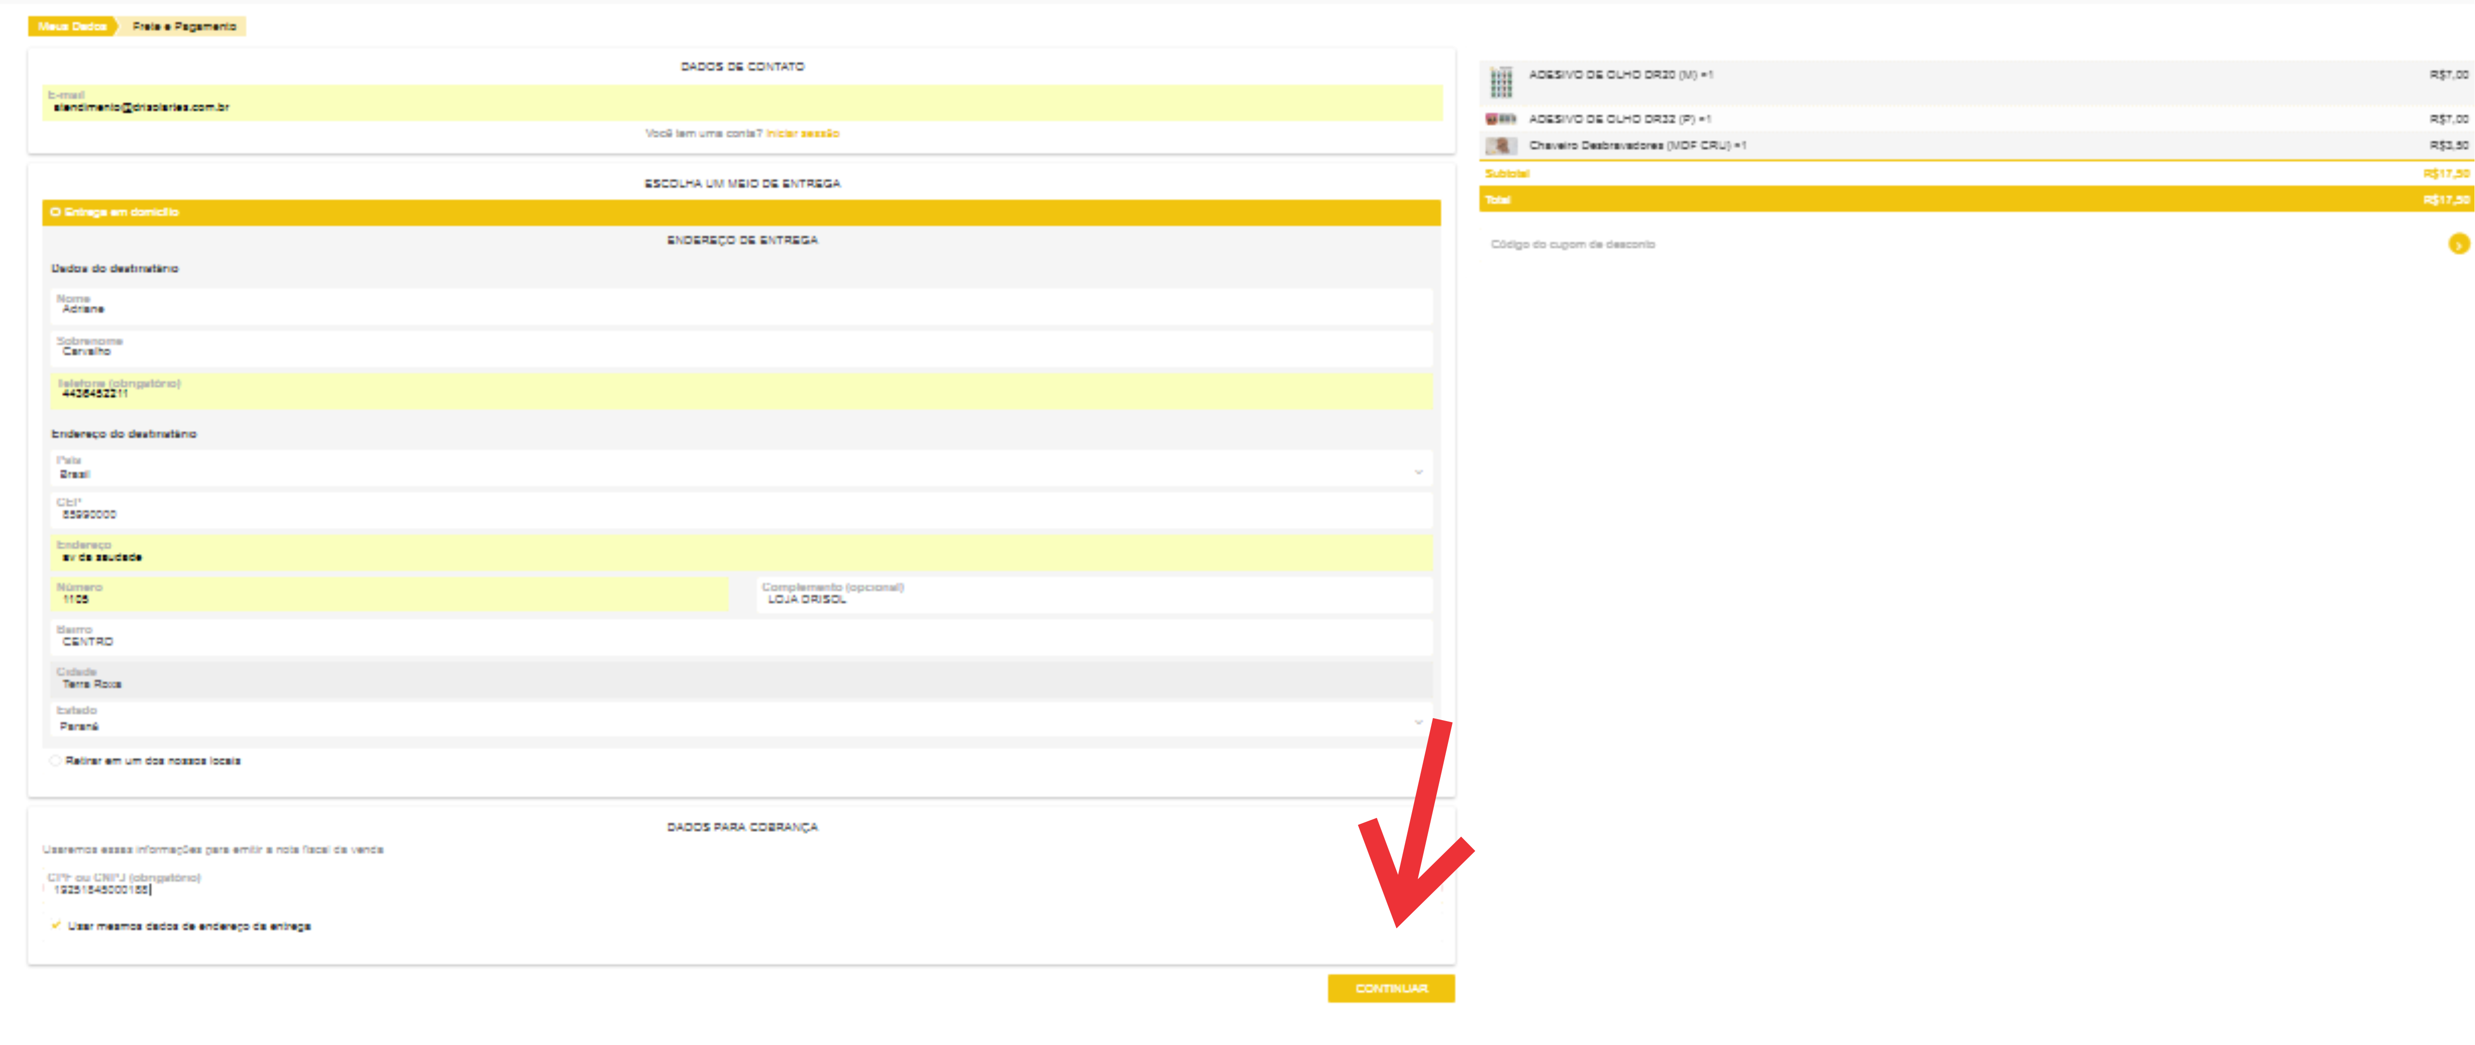Screen dimensions: 2475x1045
Task: Click the CEP input field
Action: point(742,510)
